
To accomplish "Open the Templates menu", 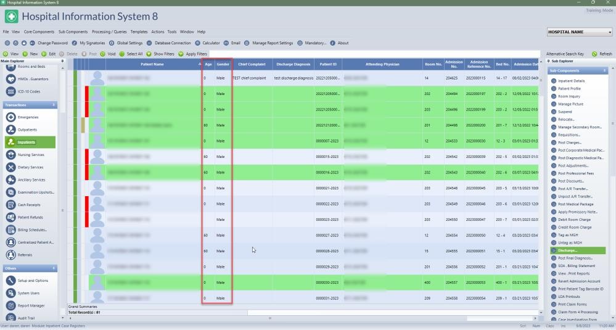I will coord(139,32).
